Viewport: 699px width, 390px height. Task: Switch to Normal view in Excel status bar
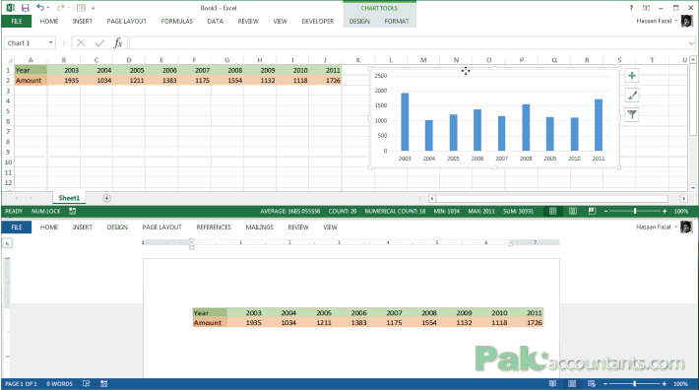[x=552, y=211]
